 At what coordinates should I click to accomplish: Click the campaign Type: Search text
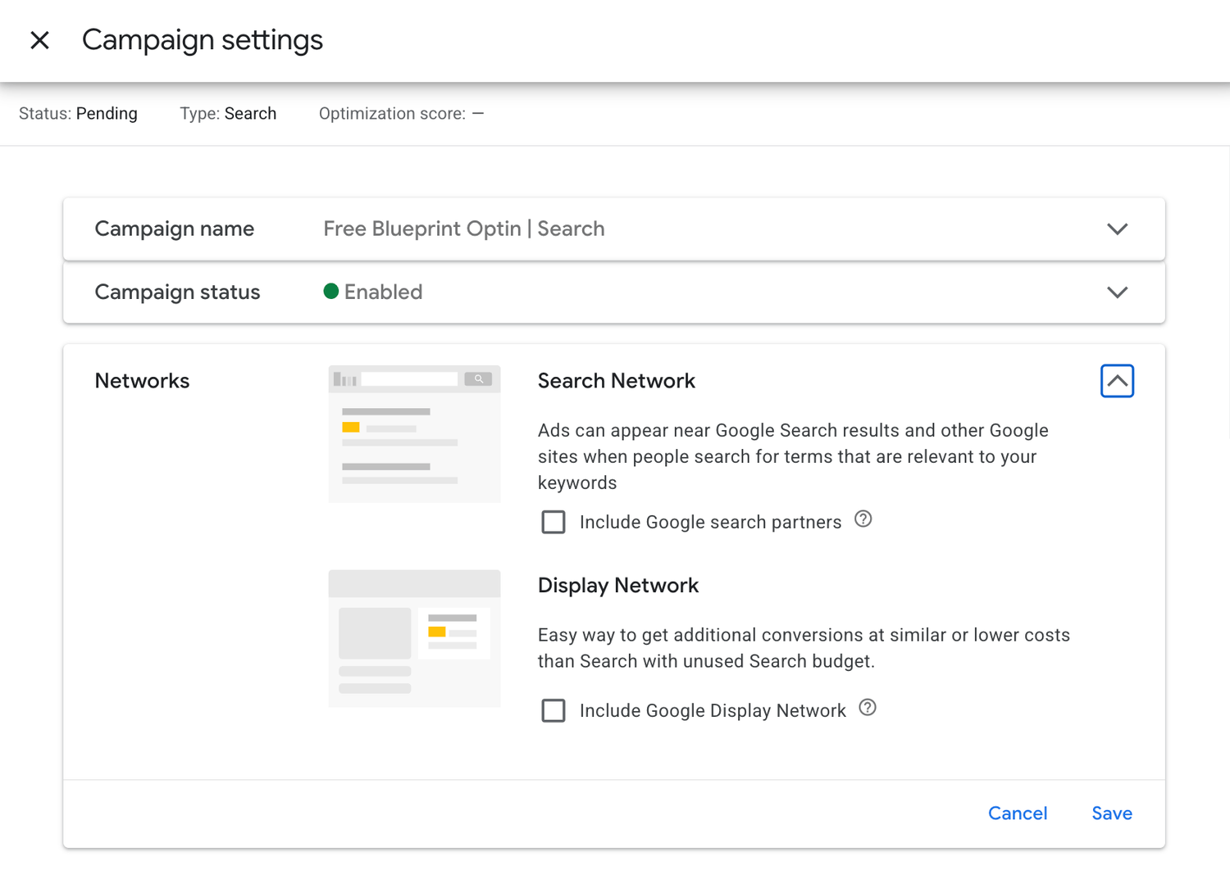(228, 114)
